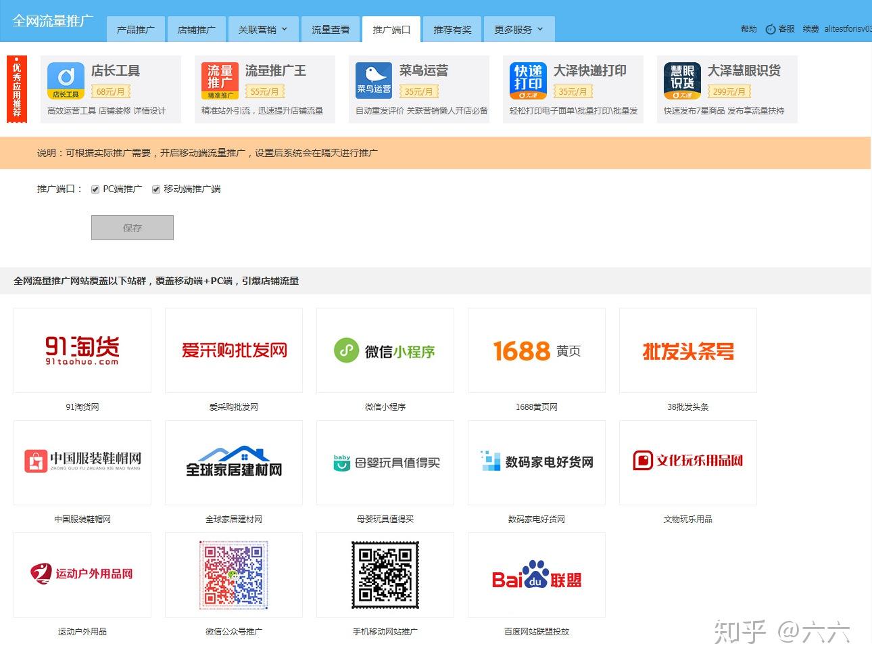The image size is (872, 667).
Task: Open the 批发头条号 logo tile
Action: pos(688,350)
